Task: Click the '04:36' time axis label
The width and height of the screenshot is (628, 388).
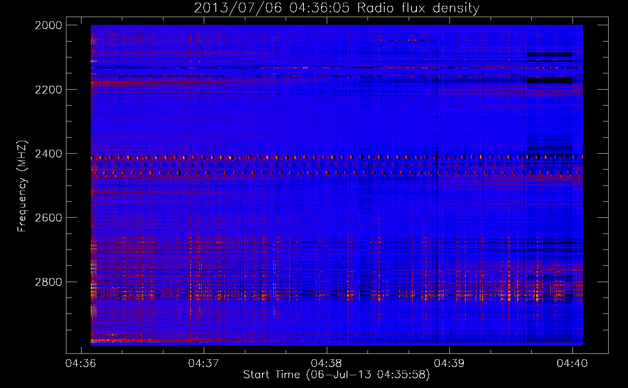Action: (81, 363)
